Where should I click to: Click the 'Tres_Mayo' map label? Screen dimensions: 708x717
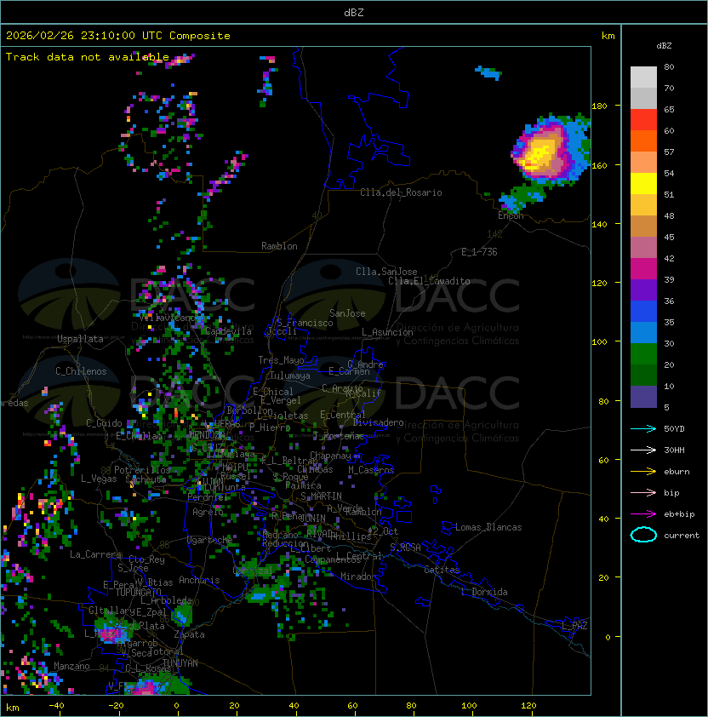pyautogui.click(x=281, y=360)
